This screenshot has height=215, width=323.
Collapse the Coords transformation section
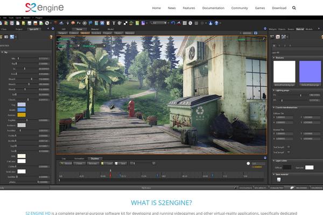click(x=274, y=107)
